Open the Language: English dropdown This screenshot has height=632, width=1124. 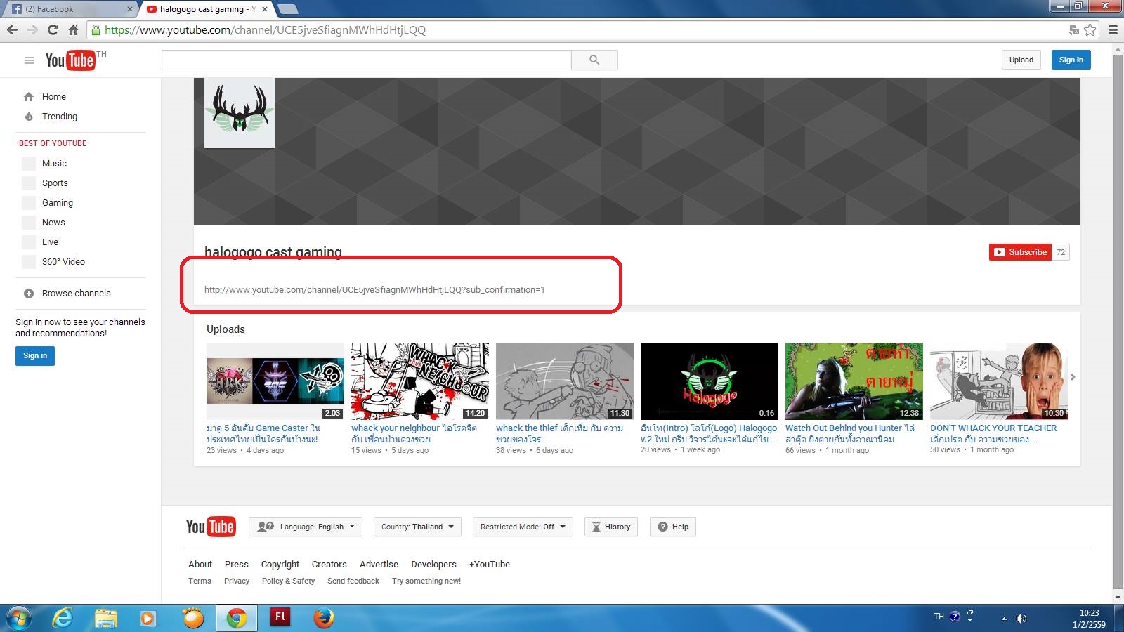(306, 527)
